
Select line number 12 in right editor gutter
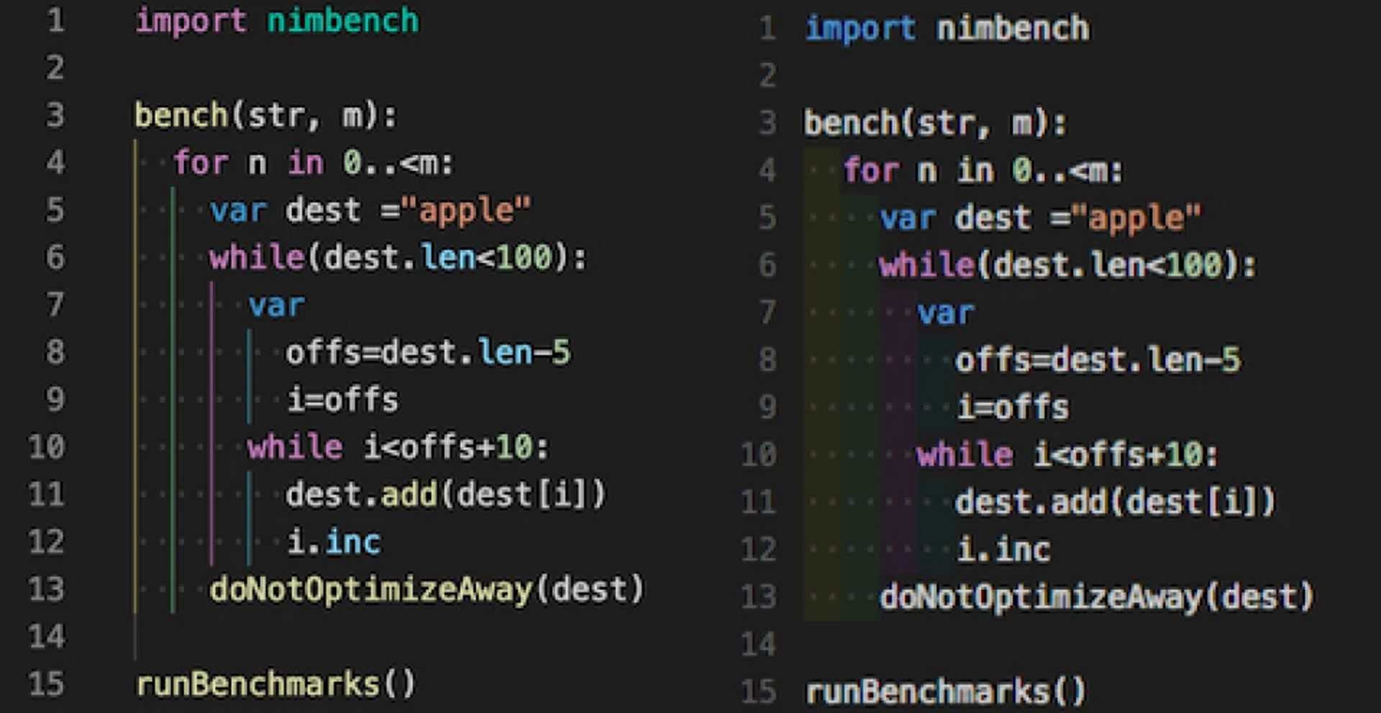759,551
